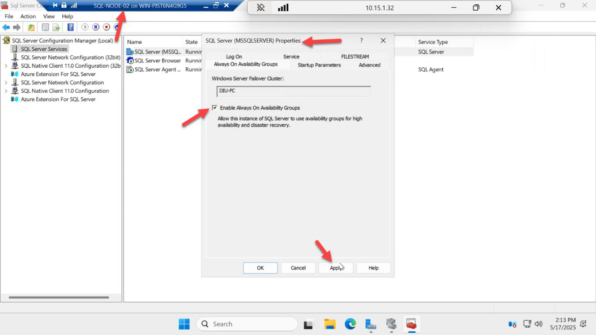
Task: Click the red toolbox Configuration Manager taskbar icon
Action: point(411,324)
